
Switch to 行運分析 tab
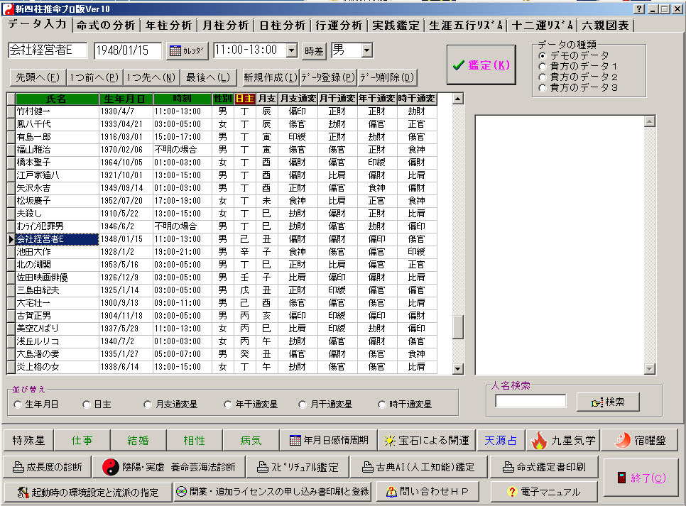click(x=339, y=26)
